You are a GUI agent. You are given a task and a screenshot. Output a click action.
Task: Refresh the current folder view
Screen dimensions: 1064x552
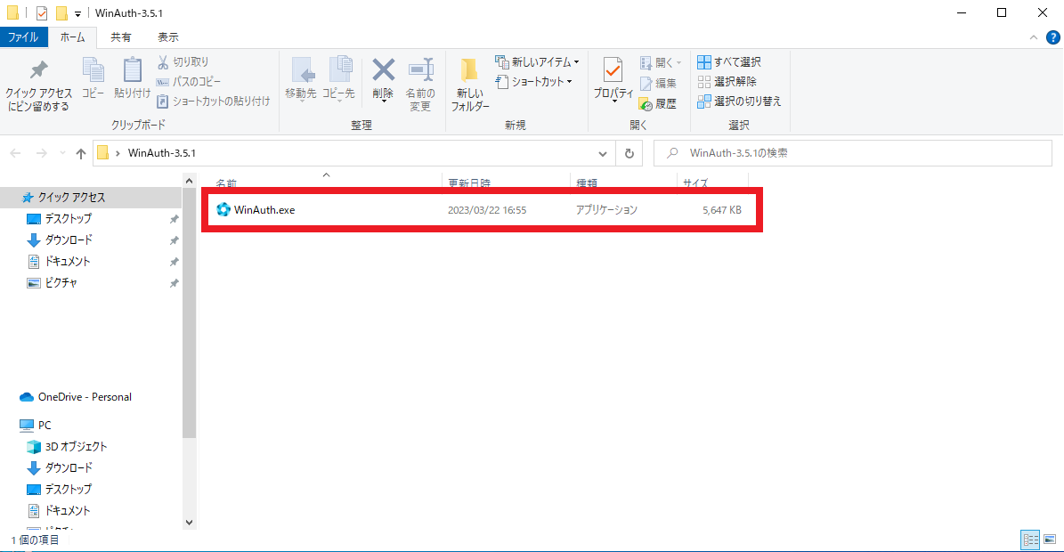click(629, 153)
